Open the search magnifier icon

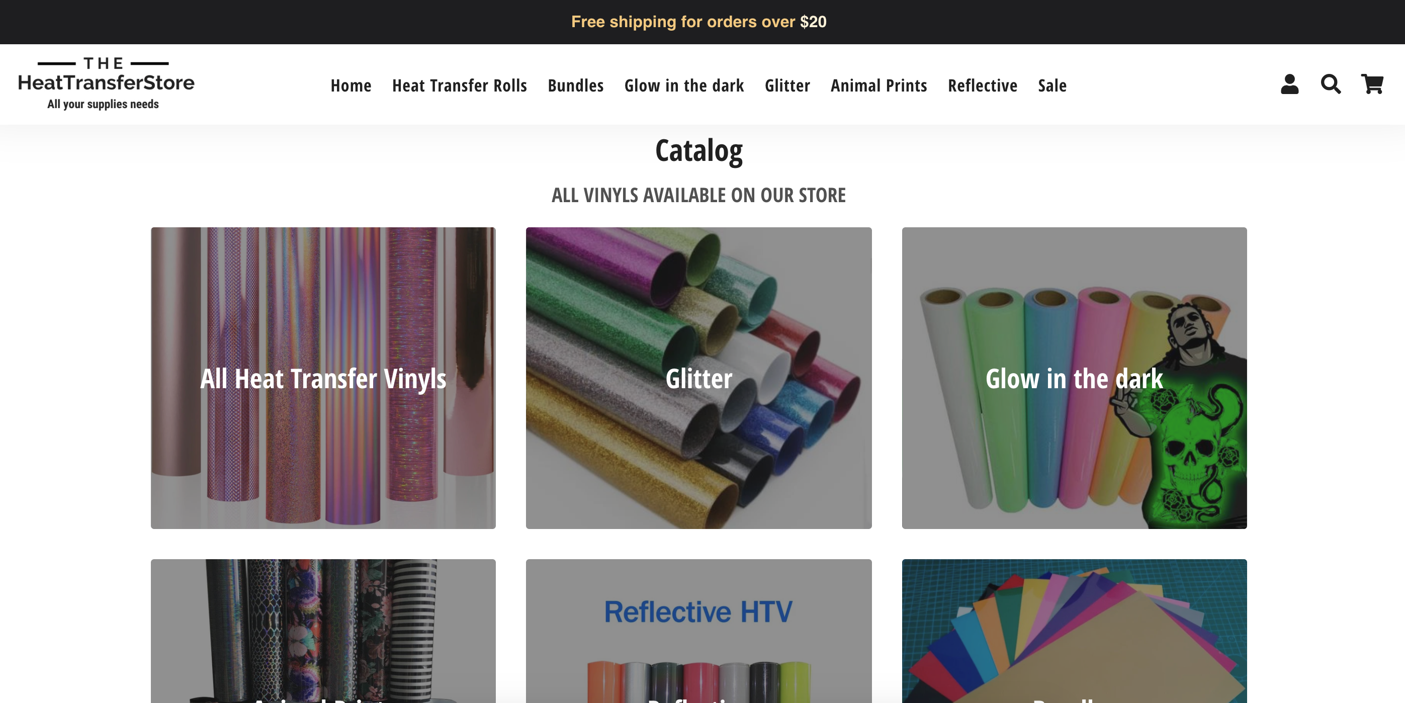tap(1331, 84)
